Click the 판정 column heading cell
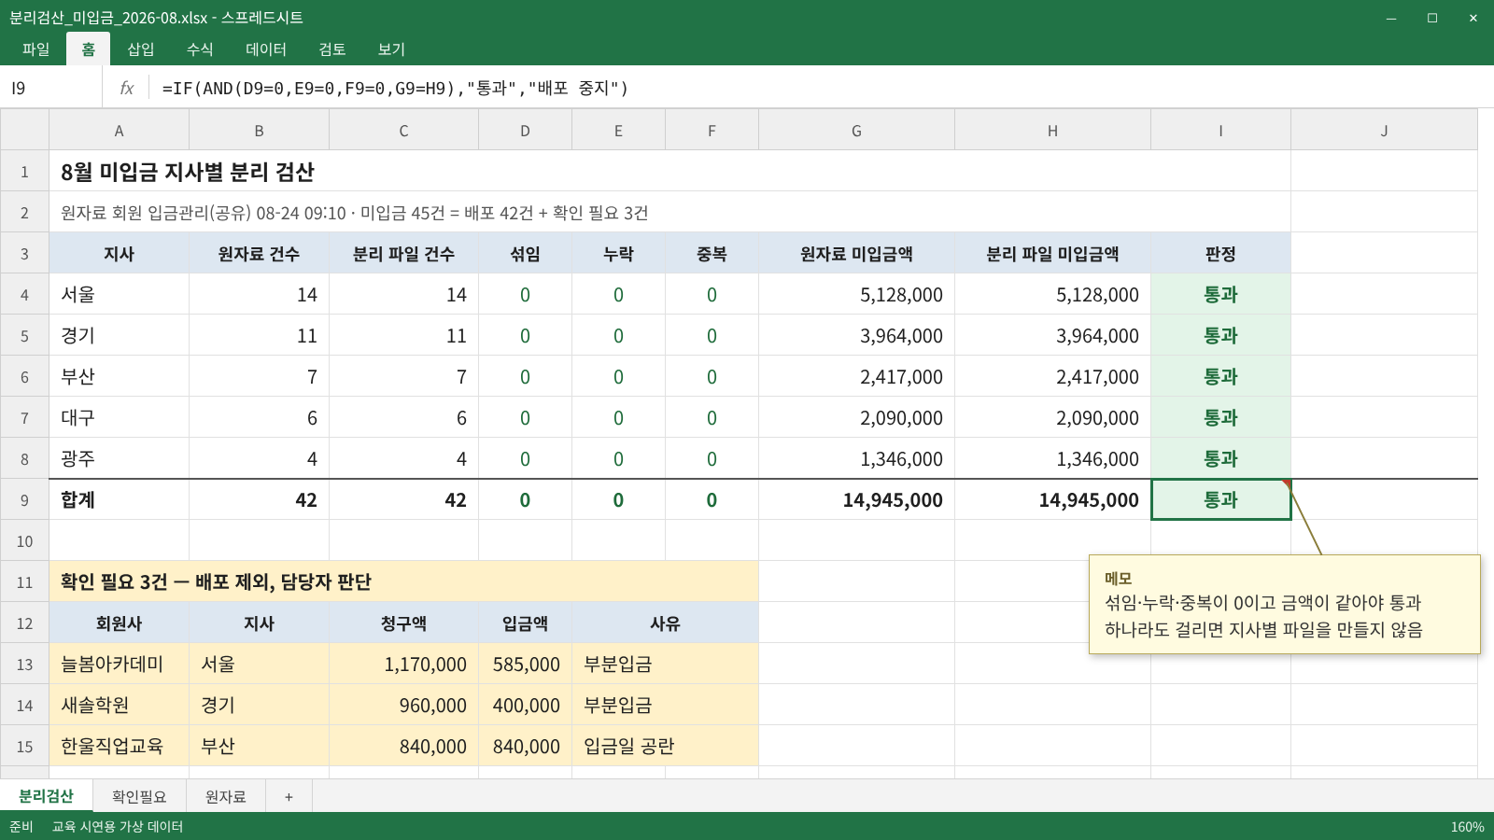The height and width of the screenshot is (840, 1494). coord(1220,253)
